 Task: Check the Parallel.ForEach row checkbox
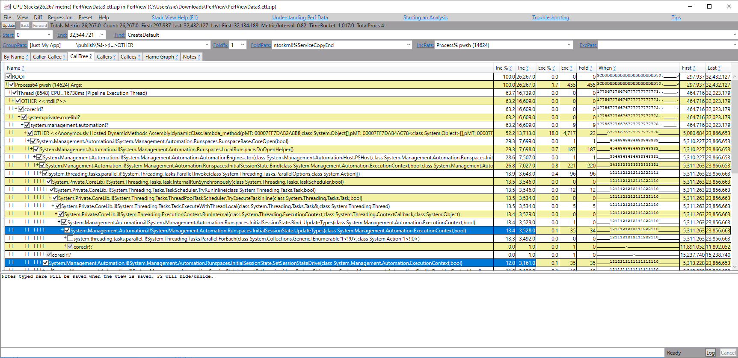pyautogui.click(x=70, y=238)
